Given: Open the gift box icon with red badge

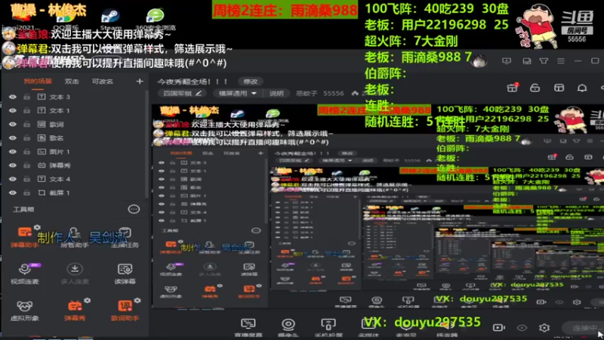Looking at the screenshot, I should coord(512,88).
